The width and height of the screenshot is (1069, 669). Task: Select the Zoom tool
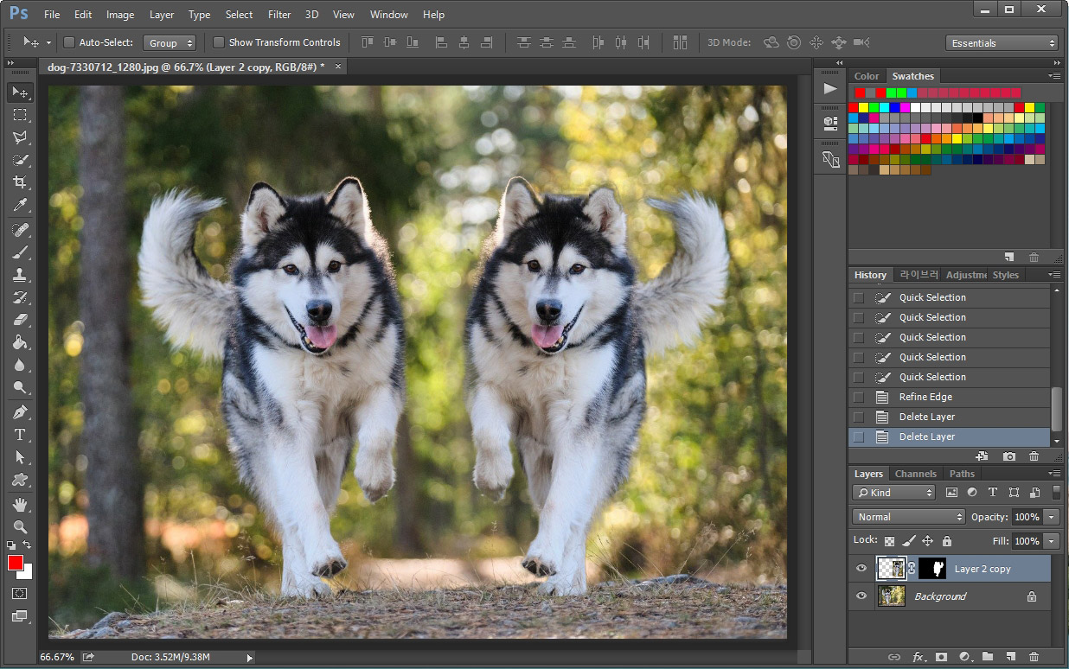tap(20, 527)
